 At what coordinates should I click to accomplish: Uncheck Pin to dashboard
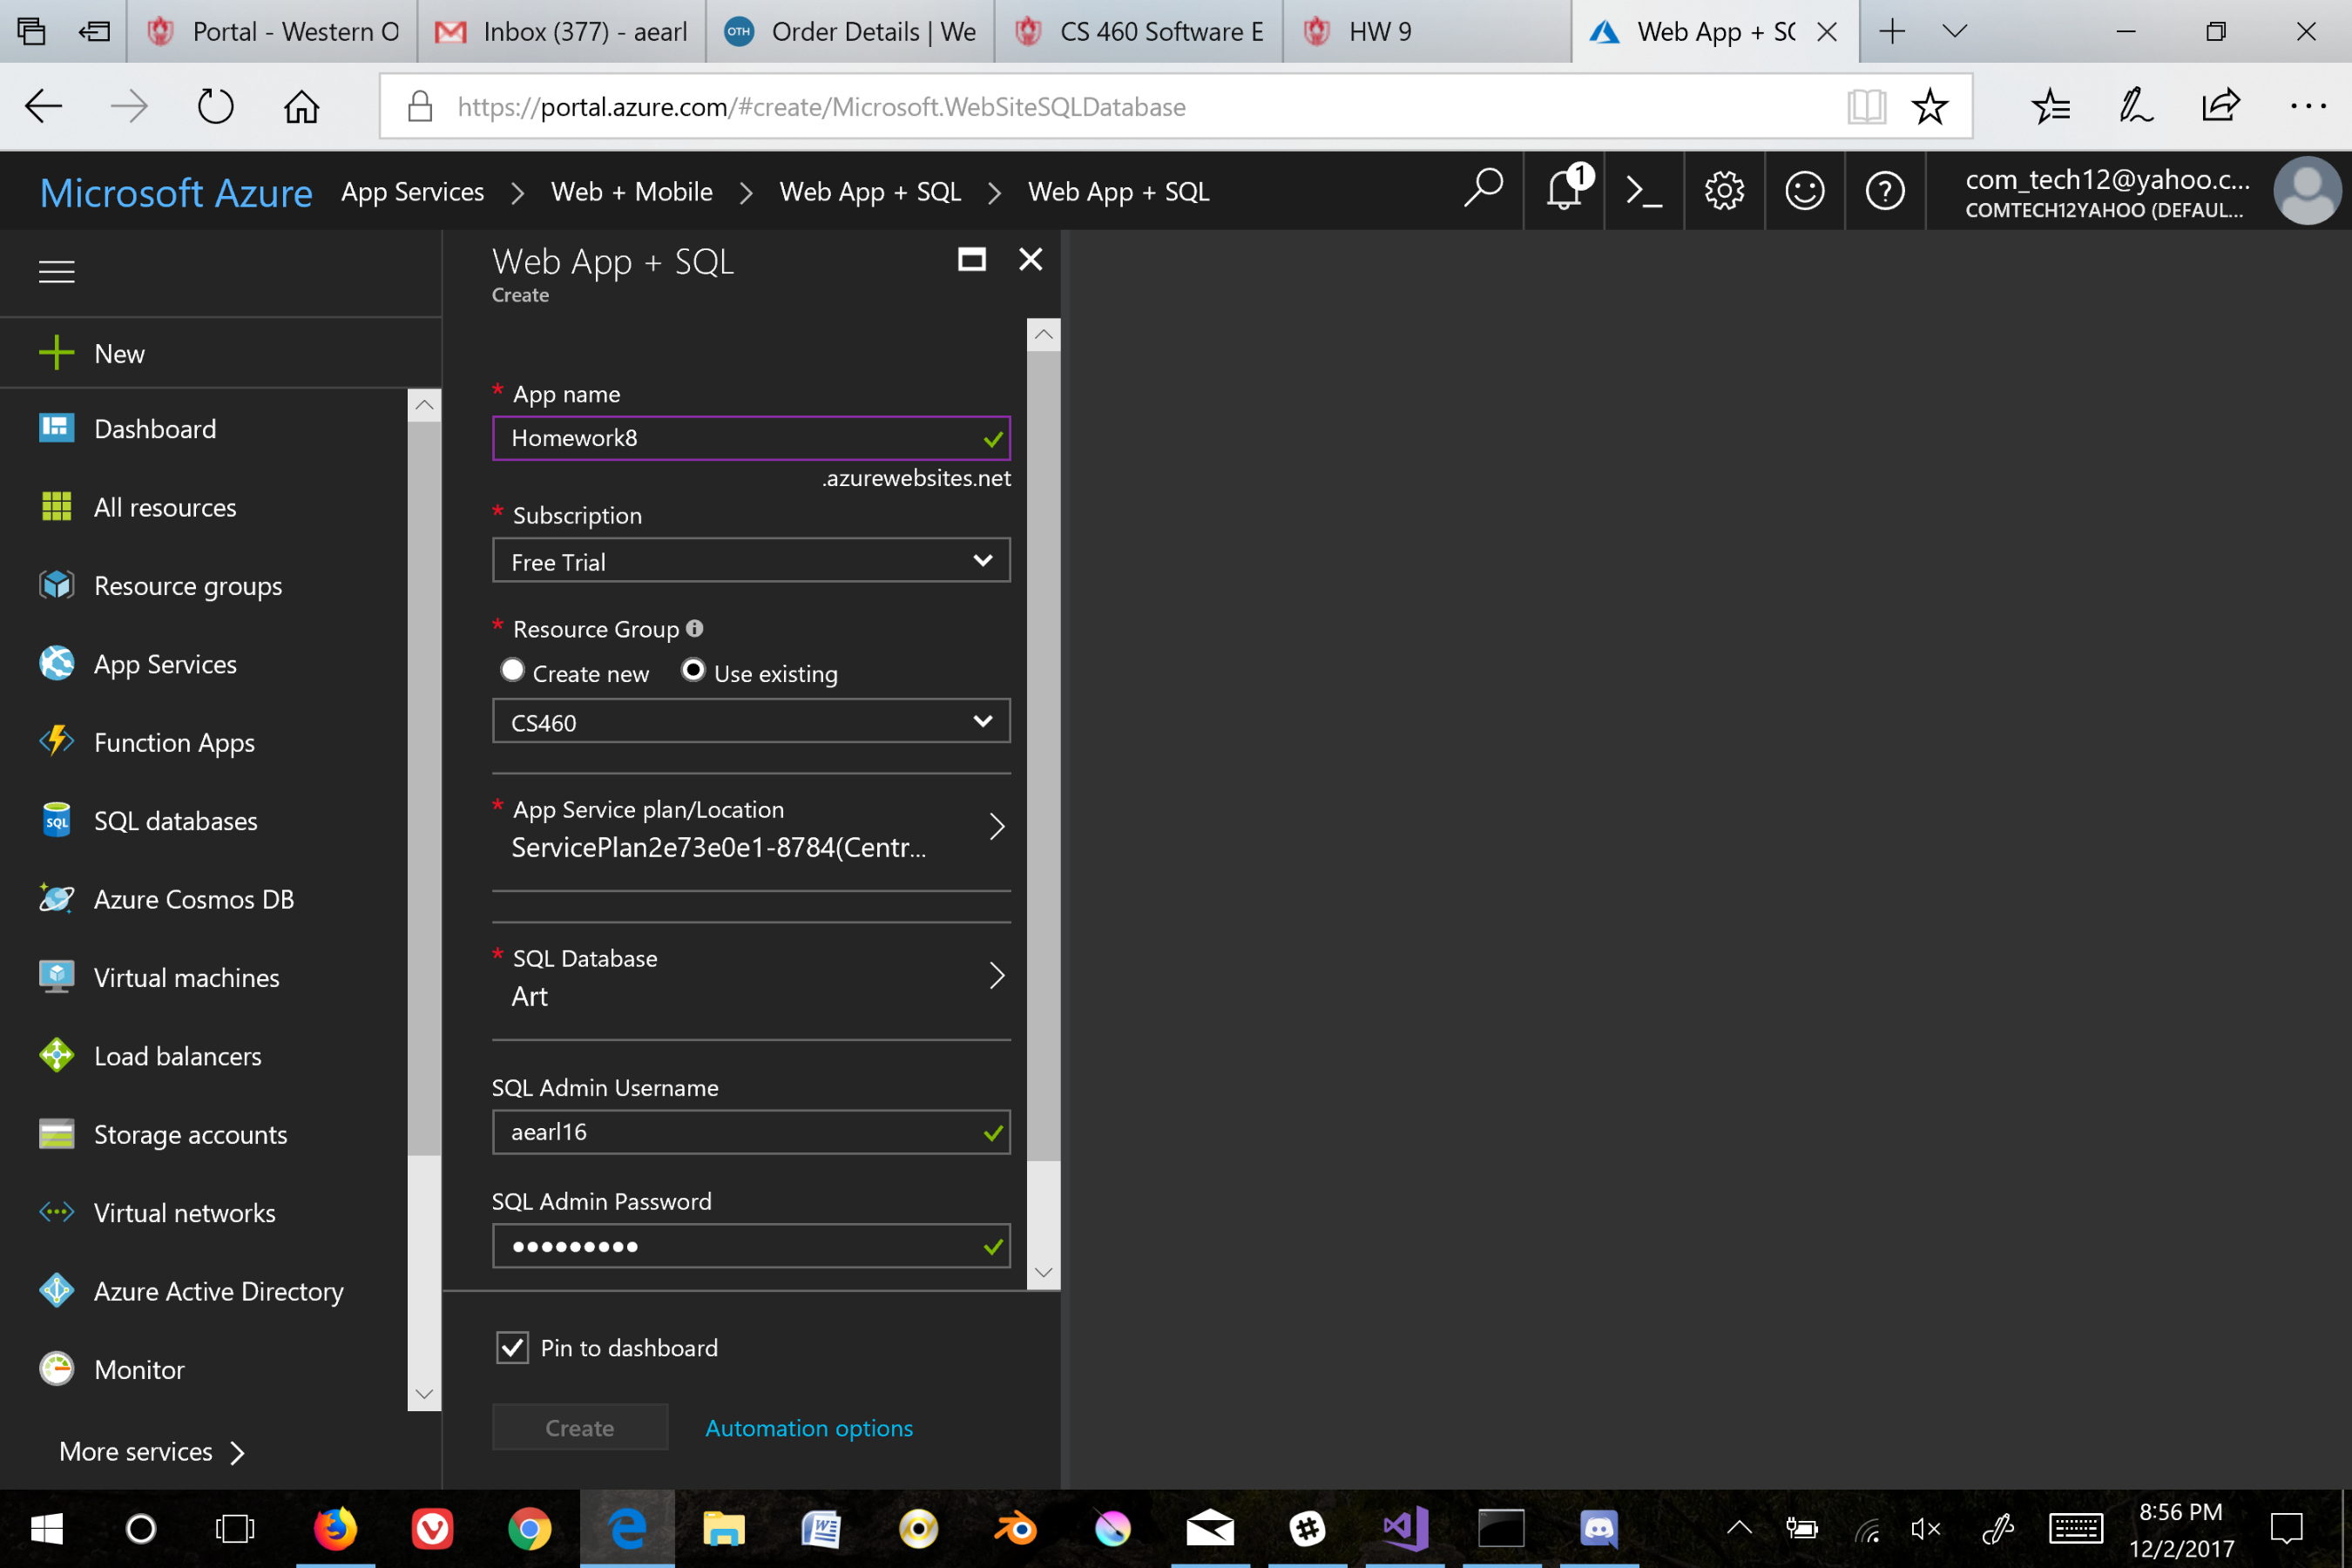[x=512, y=1347]
